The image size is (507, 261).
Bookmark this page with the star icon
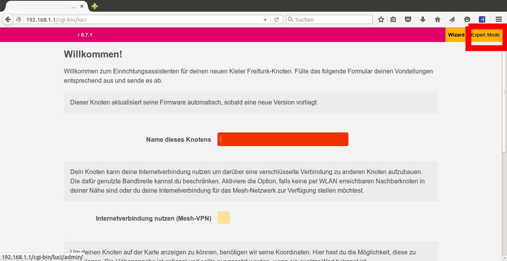(381, 19)
